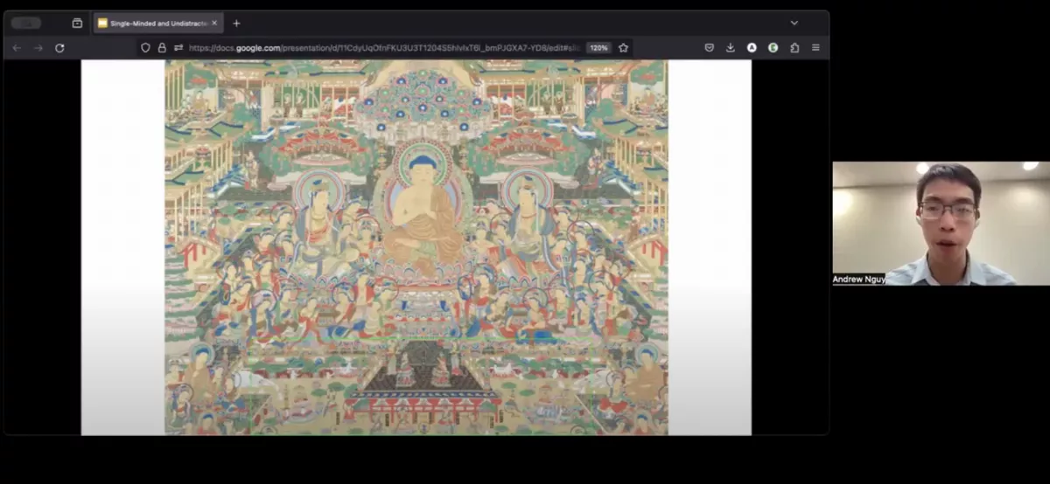Open the tracking protection shield icon

point(145,48)
